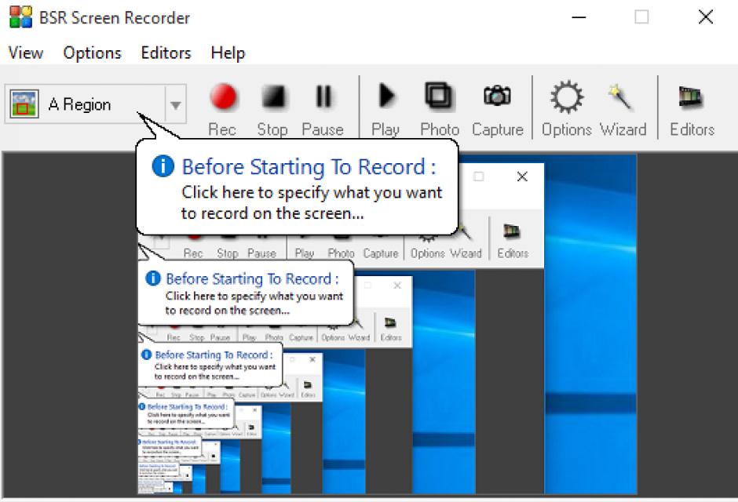Click the blue info icon in the top tooltip
This screenshot has height=502, width=738.
tap(163, 166)
